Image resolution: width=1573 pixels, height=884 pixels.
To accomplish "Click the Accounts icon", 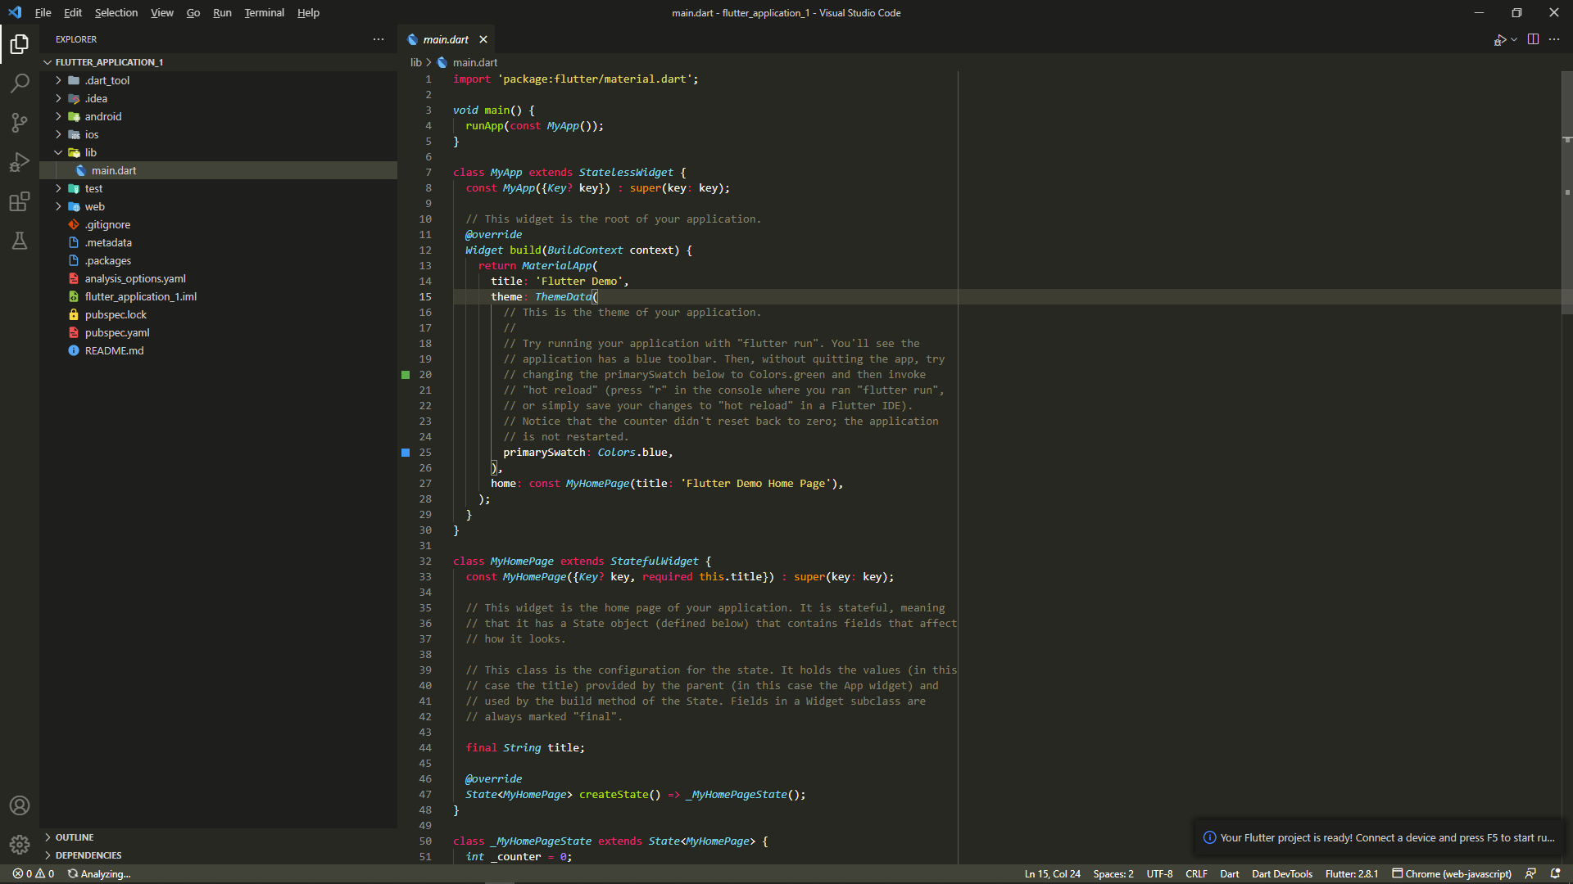I will click(x=20, y=805).
